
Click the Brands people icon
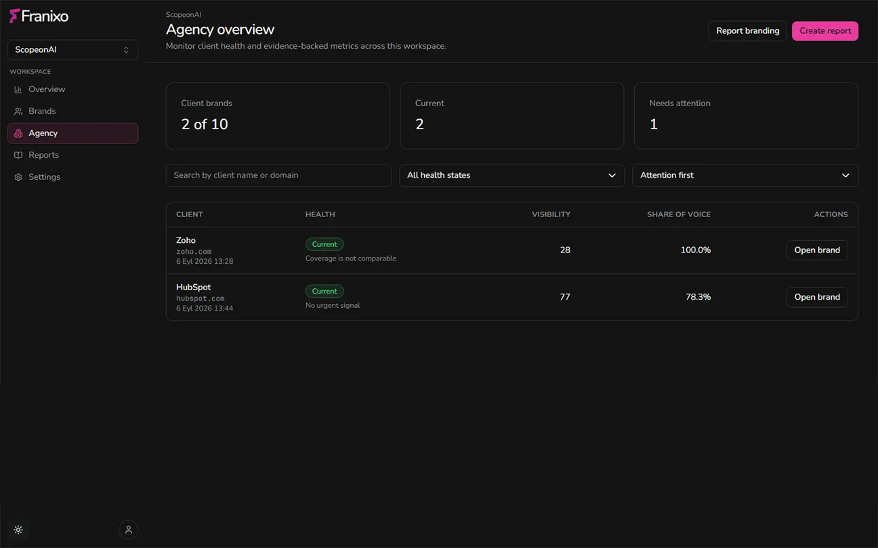click(18, 111)
